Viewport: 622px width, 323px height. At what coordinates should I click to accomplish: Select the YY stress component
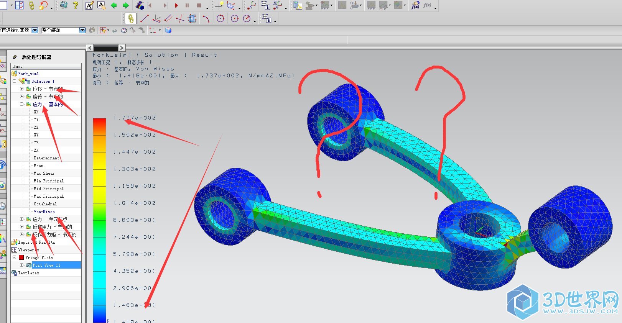[x=36, y=120]
